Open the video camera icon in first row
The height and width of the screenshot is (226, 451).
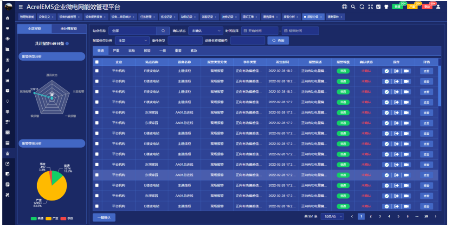point(406,71)
